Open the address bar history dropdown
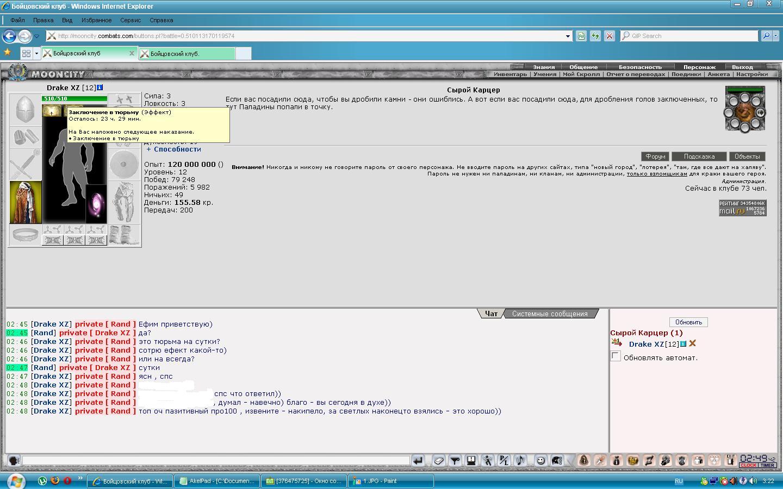The width and height of the screenshot is (783, 489). click(x=568, y=36)
